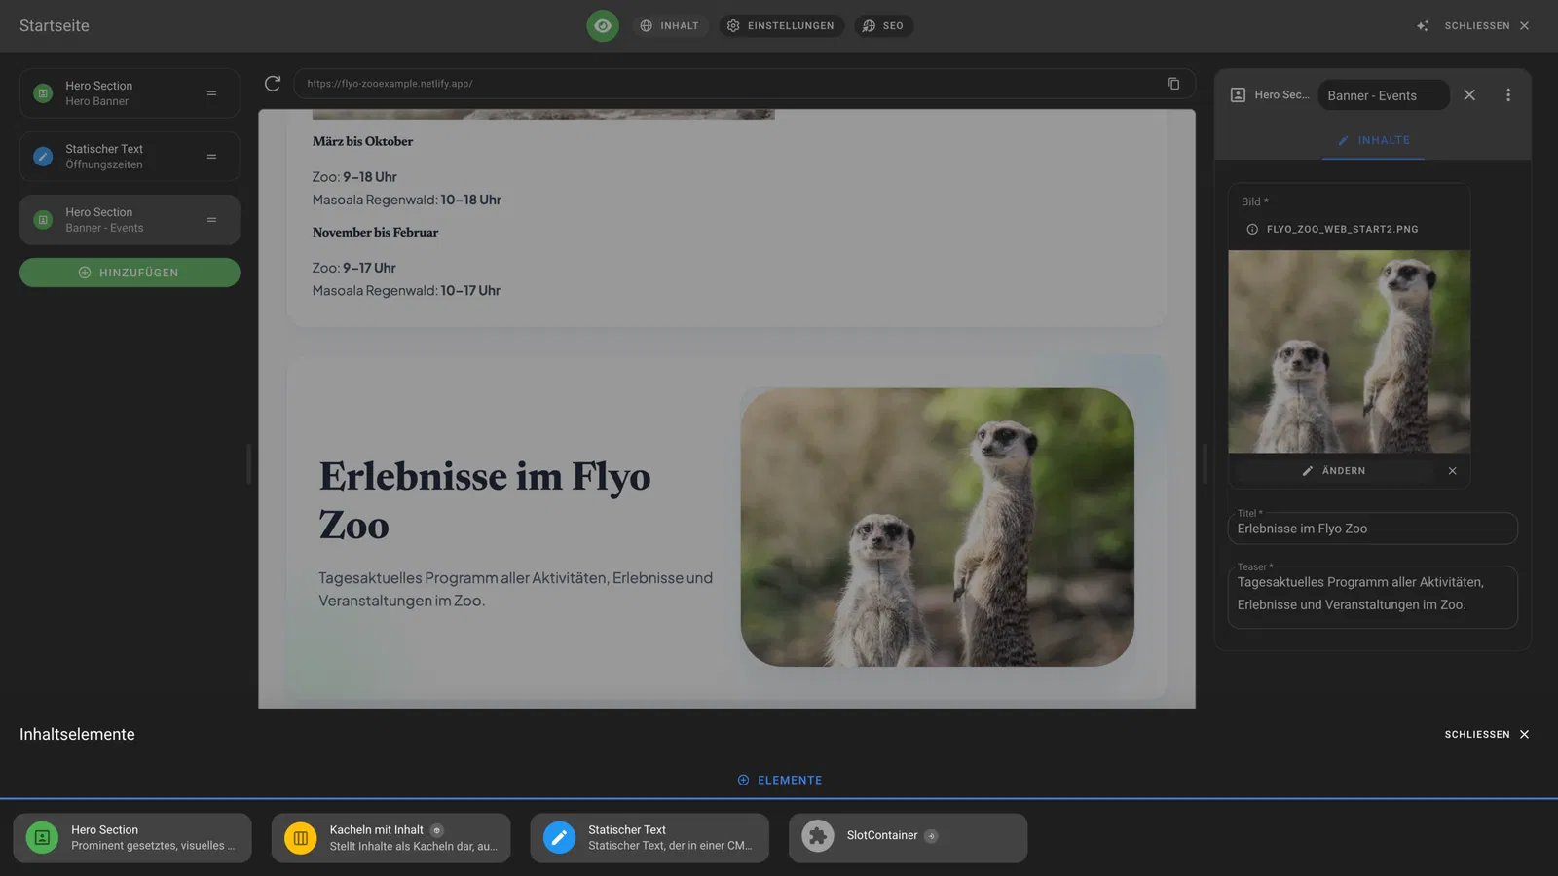Screen dimensions: 1558x876
Task: Click the AI sparkle icon near Schliessen
Action: click(x=1423, y=26)
